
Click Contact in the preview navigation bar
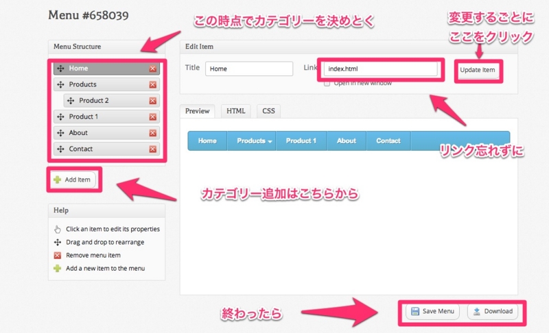388,141
